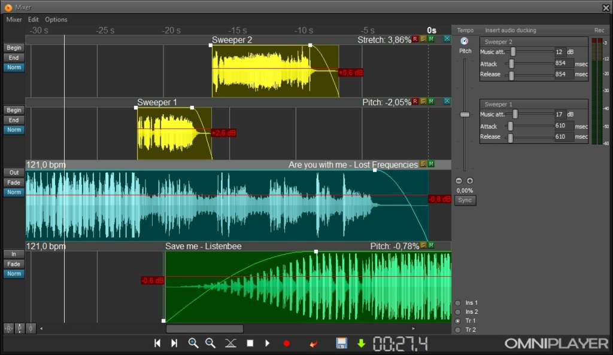Toggle Norm on 'Save me - Listenbee' track
Viewport: 613px width, 355px height.
[x=14, y=274]
